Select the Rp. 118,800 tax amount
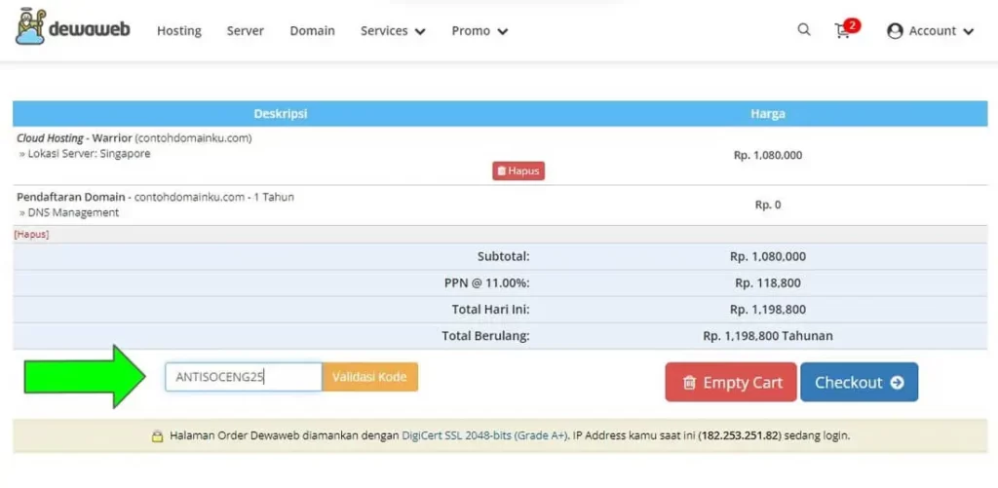 pos(768,283)
